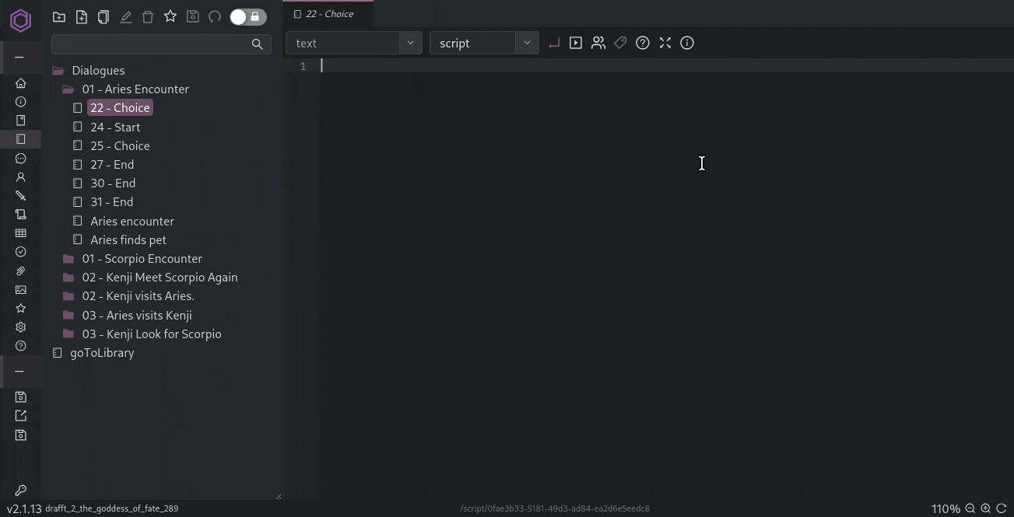The height and width of the screenshot is (517, 1014).
Task: Click the play/run script icon
Action: 576,44
